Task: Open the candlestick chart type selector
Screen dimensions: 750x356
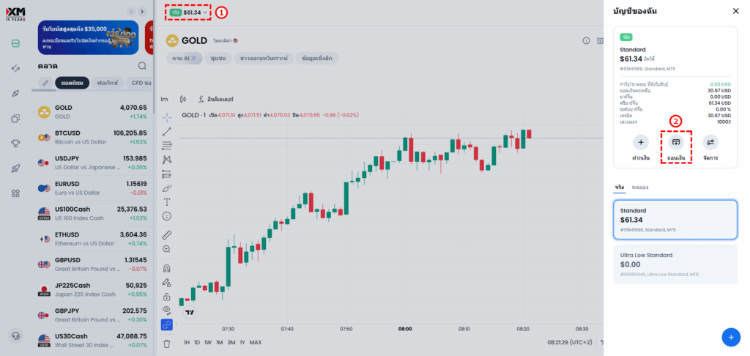Action: tap(182, 99)
